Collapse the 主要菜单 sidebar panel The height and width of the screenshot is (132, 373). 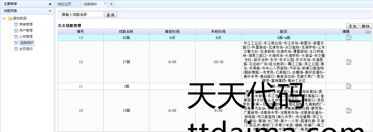click(x=50, y=4)
